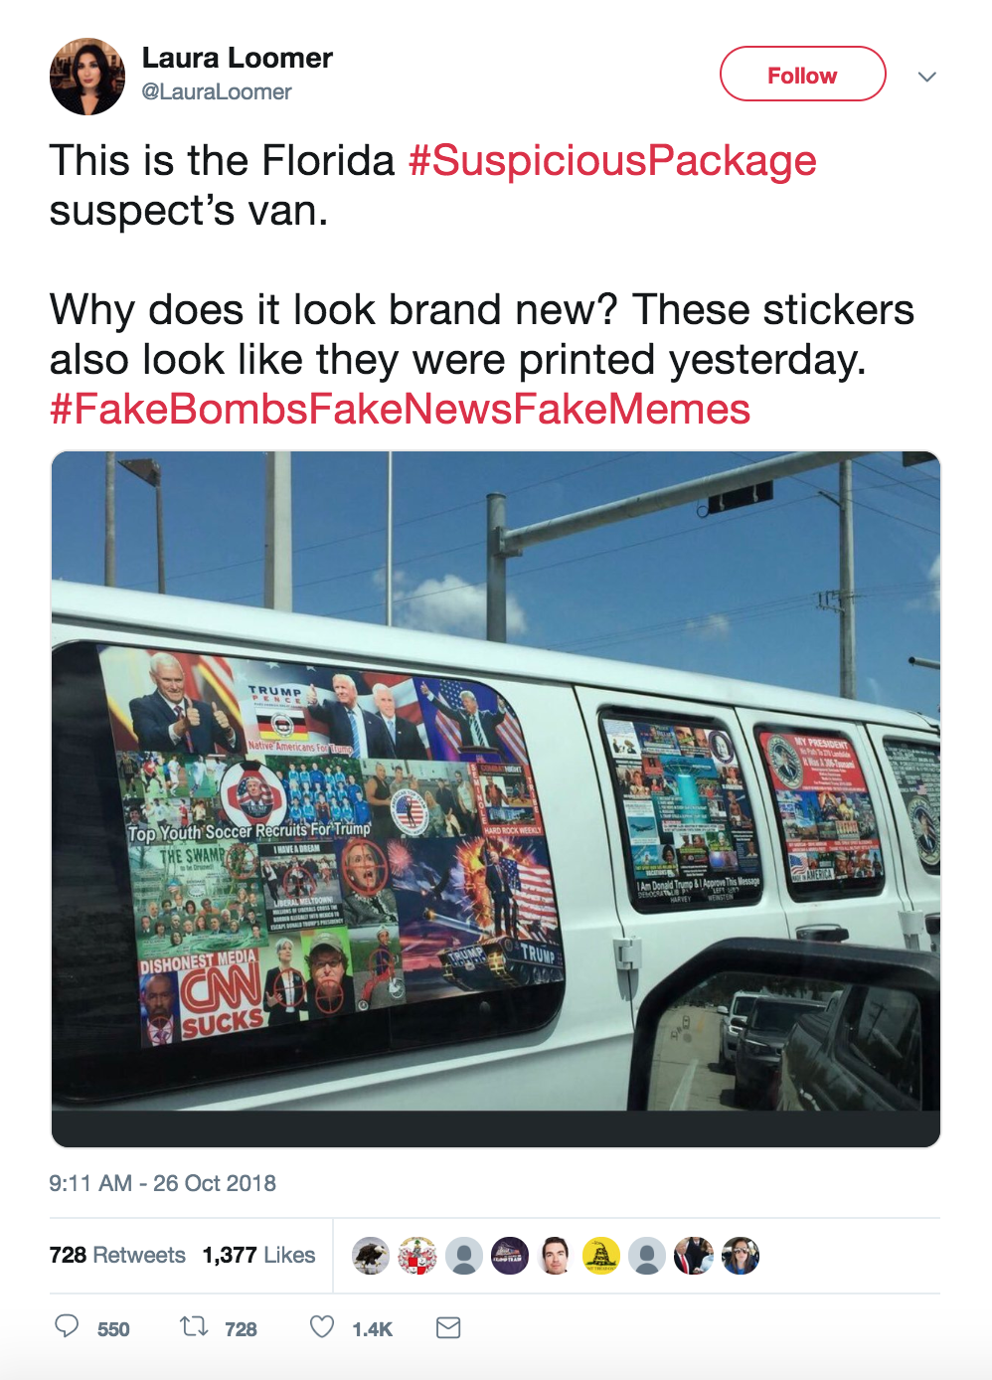The height and width of the screenshot is (1380, 992).
Task: Click the tweet timestamp 9:11 AM - 26 Oct 2018
Action: (163, 1183)
